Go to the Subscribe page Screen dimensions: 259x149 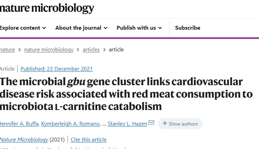pyautogui.click(x=188, y=28)
